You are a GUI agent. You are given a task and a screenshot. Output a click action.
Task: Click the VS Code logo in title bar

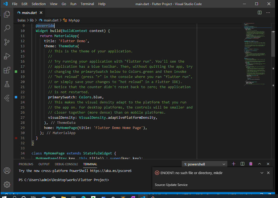pyautogui.click(x=6, y=4)
